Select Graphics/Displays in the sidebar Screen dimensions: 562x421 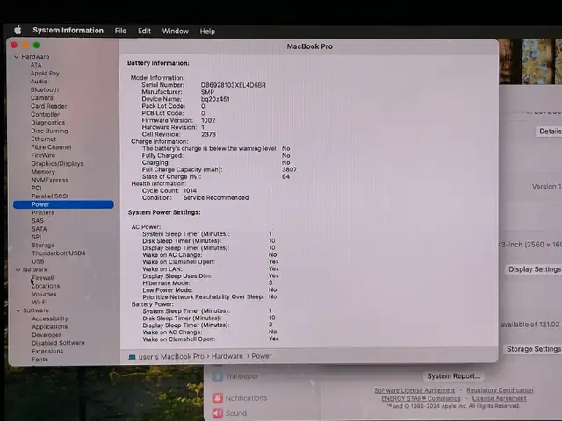pyautogui.click(x=57, y=164)
